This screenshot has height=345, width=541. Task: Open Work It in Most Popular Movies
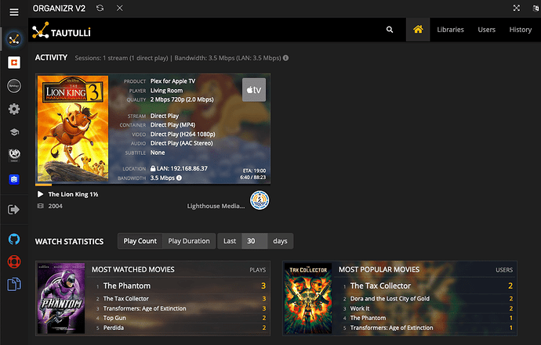[x=360, y=308]
